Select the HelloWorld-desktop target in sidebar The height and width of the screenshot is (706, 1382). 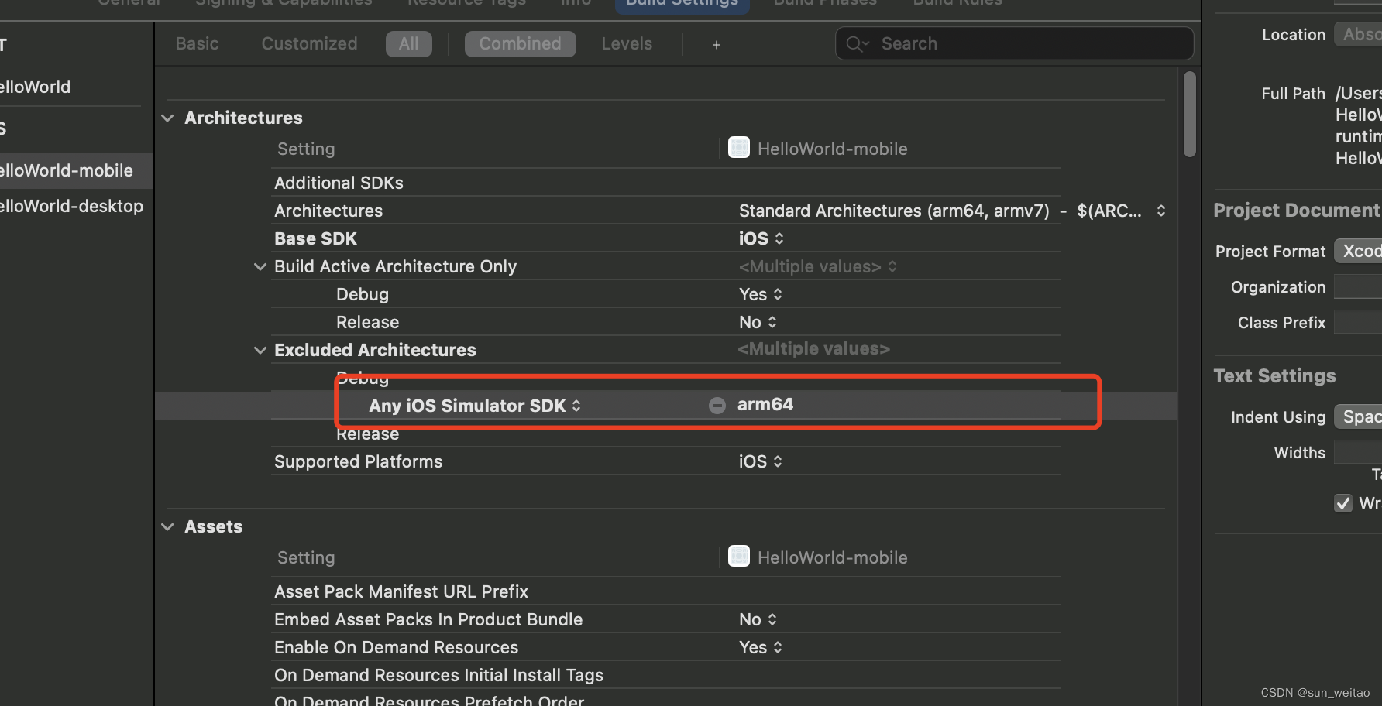coord(71,206)
